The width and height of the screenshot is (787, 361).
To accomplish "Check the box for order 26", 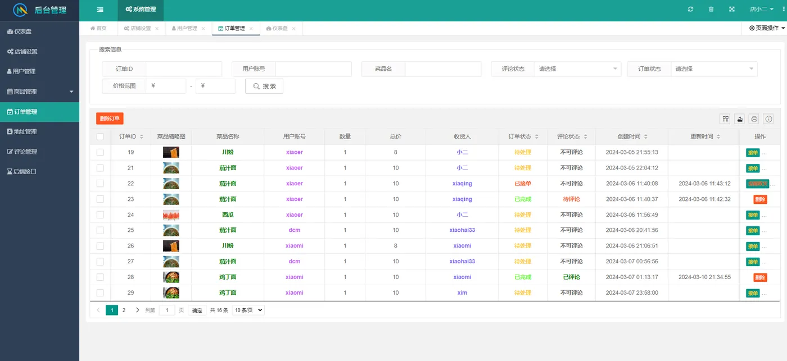I will (x=100, y=246).
